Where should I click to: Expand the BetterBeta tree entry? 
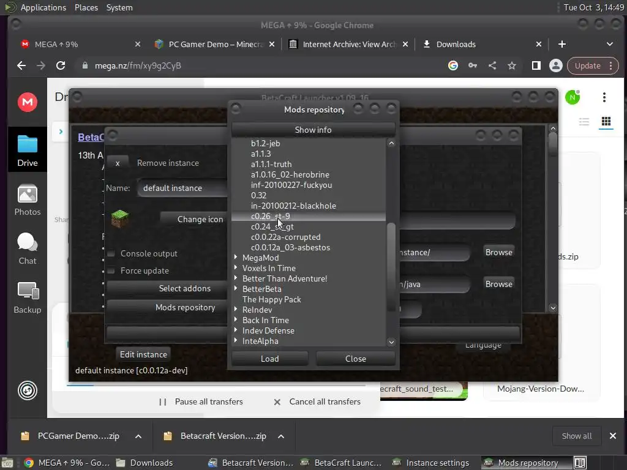(236, 289)
